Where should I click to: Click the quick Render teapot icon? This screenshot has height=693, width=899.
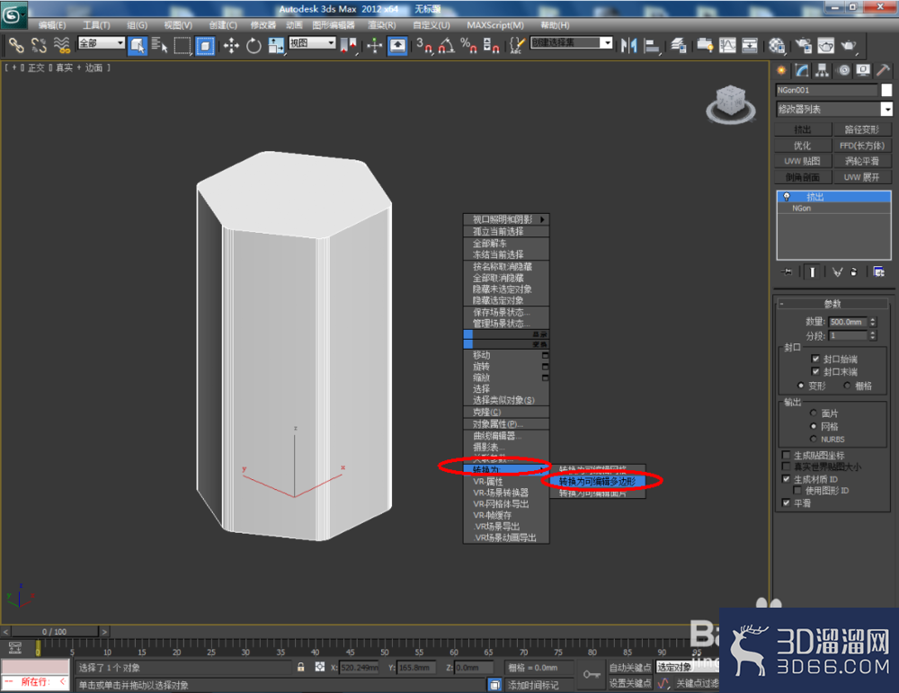tap(849, 45)
